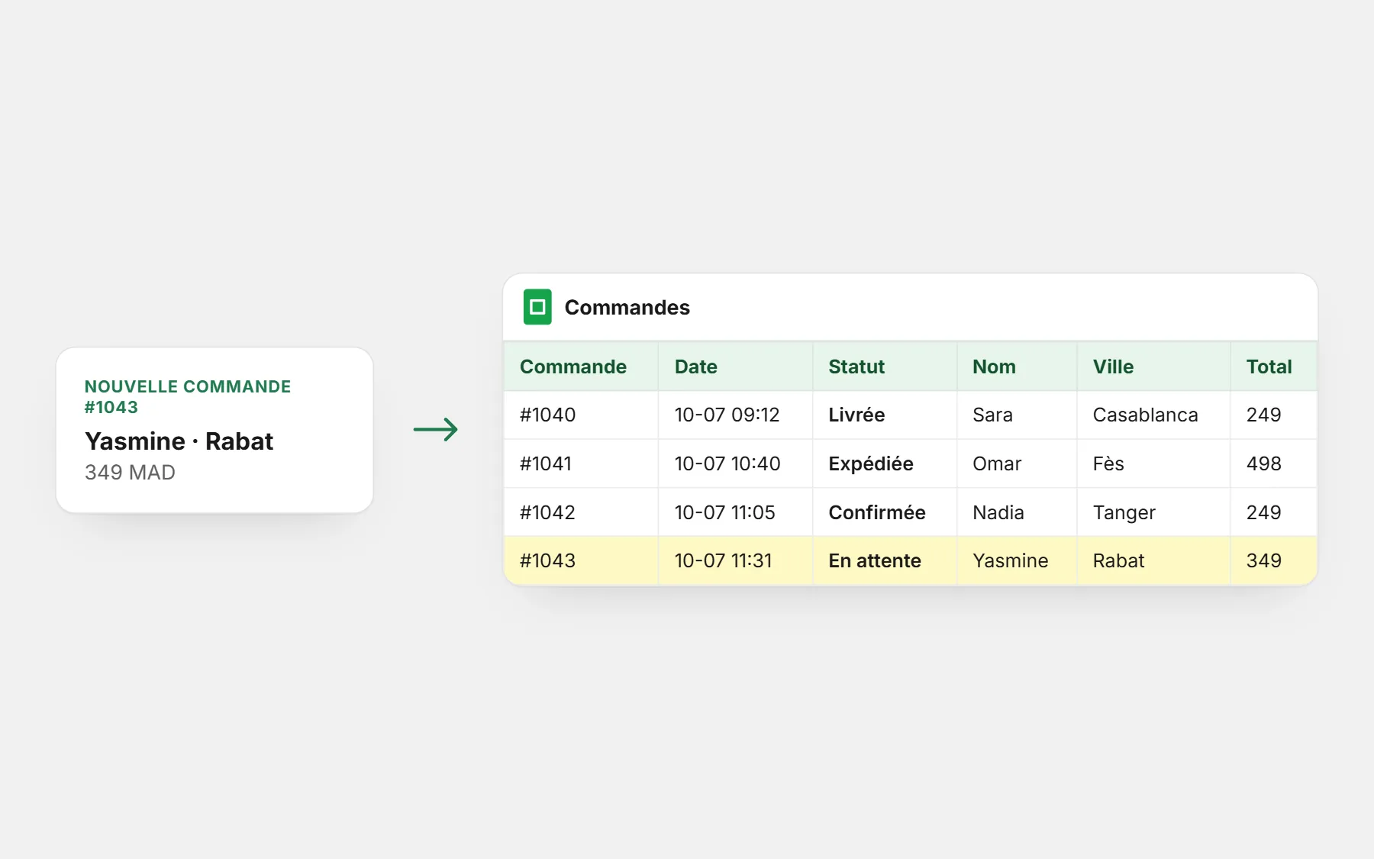Click the city cell Fès
The height and width of the screenshot is (859, 1374).
coord(1153,463)
